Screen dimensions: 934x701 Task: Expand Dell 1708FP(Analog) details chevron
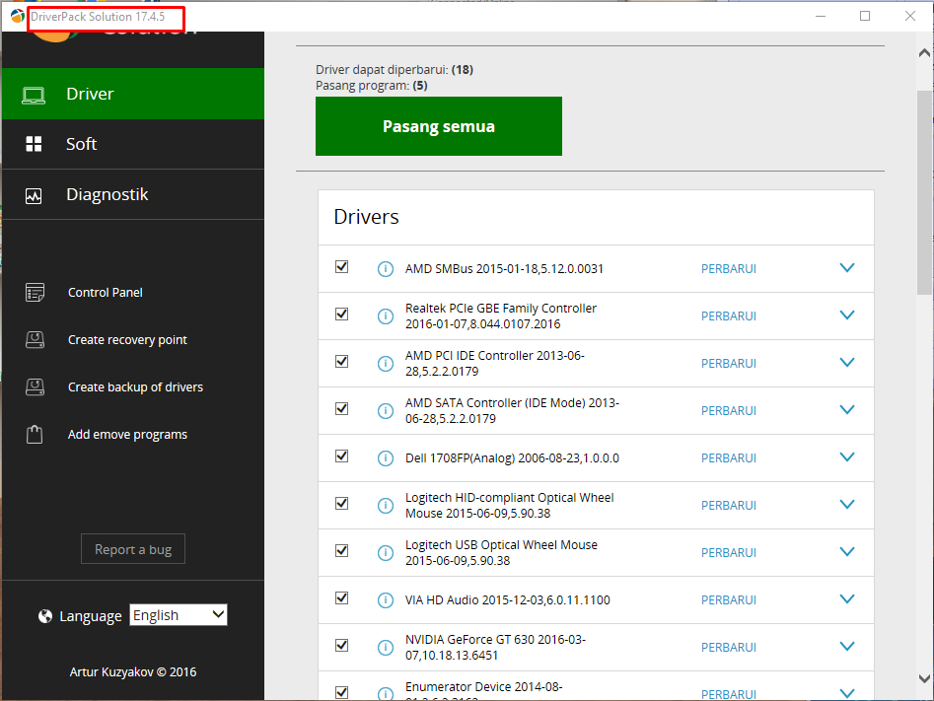(x=847, y=456)
